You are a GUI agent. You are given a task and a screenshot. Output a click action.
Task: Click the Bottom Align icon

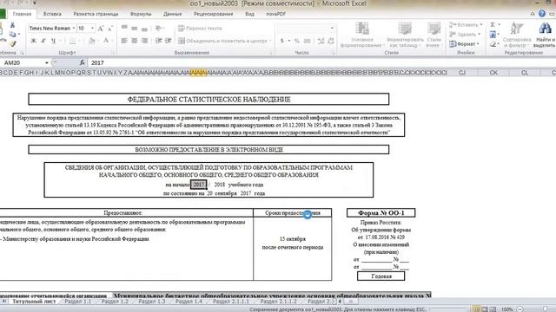(144, 29)
